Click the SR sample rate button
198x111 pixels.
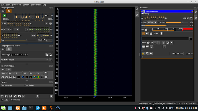pos(27,30)
